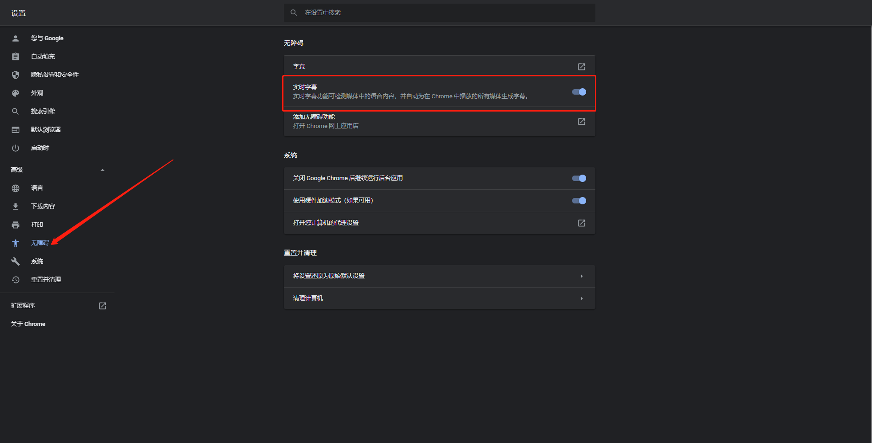Click the globe icon for 语言

[16, 188]
